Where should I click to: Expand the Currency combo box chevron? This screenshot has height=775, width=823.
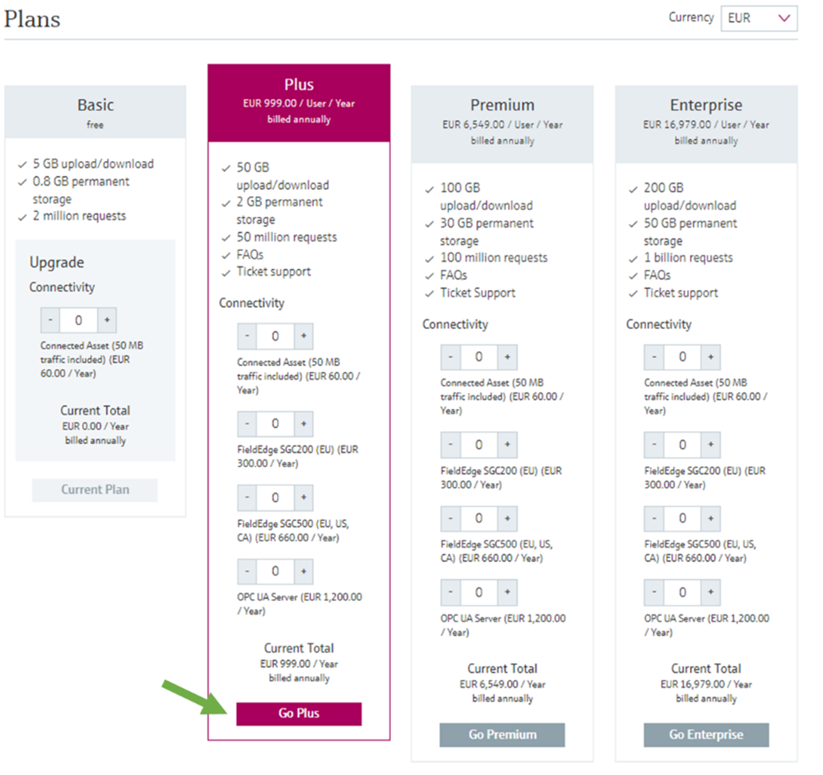pos(784,19)
